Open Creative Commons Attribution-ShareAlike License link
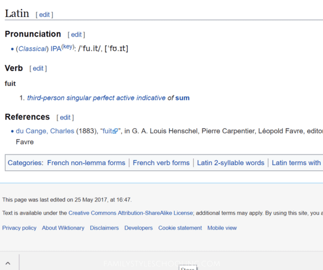323x270 pixels. (x=131, y=213)
